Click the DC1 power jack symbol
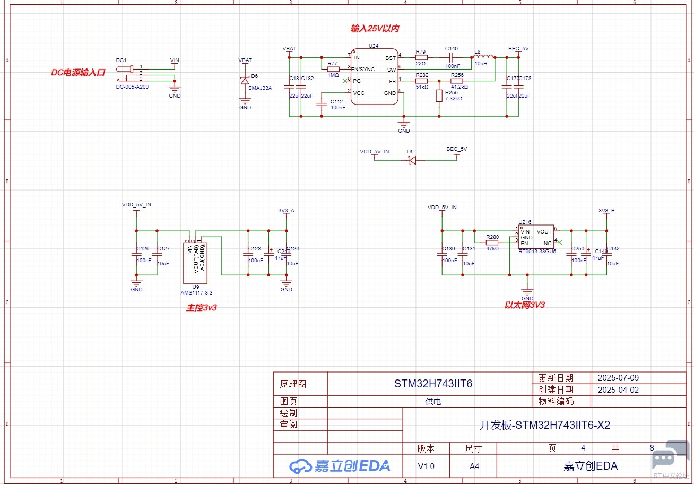This screenshot has height=484, width=694. pyautogui.click(x=126, y=73)
